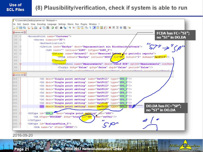The height and width of the screenshot is (152, 203).
Task: Click the Synchronize Vertical Scrolling icon
Action: [x=78, y=28]
